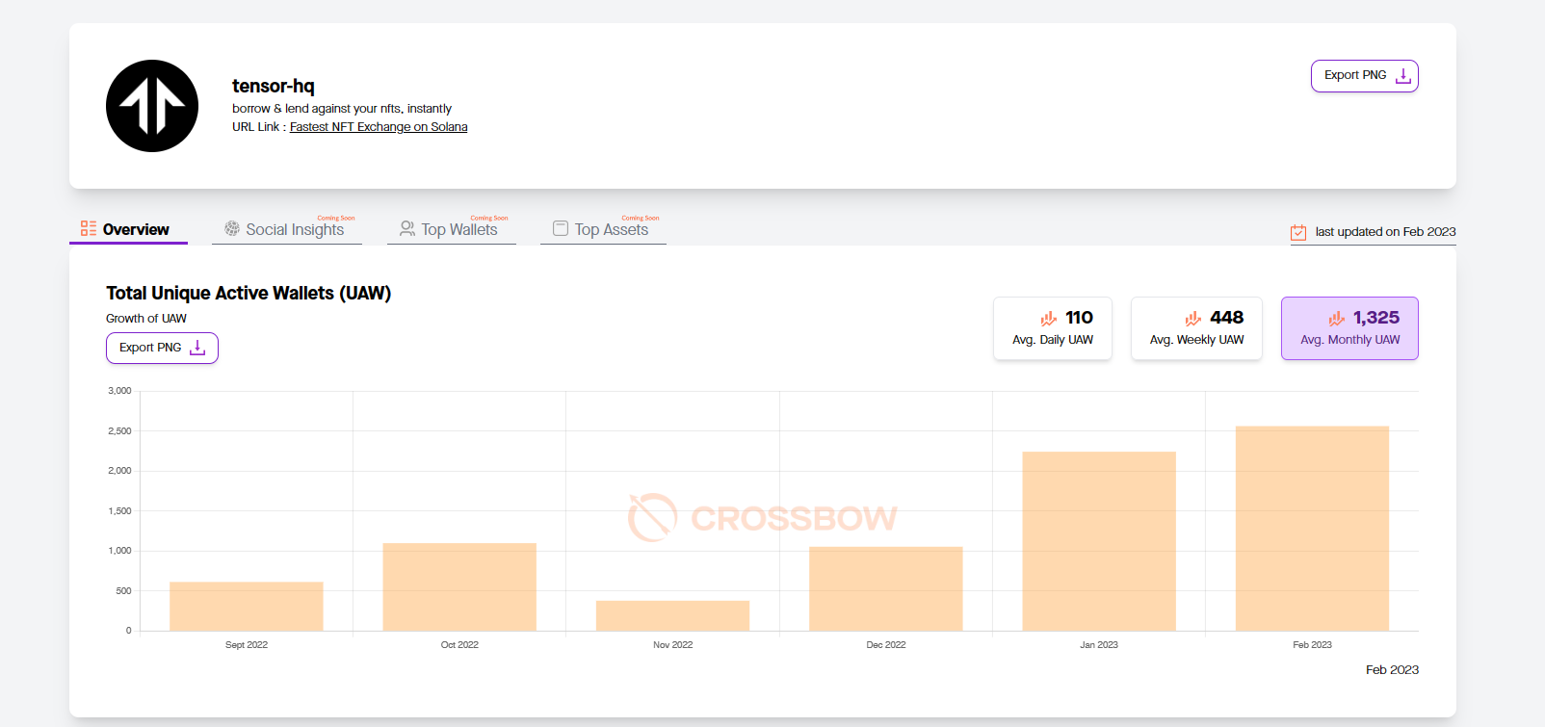Image resolution: width=1545 pixels, height=727 pixels.
Task: Click the 'Dec 2022' axis label
Action: pyautogui.click(x=886, y=645)
